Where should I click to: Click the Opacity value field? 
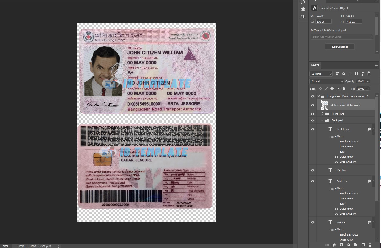(x=361, y=81)
